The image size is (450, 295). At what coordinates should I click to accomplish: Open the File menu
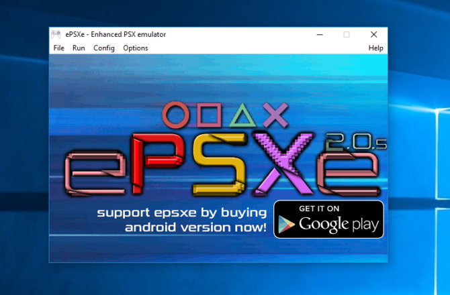coord(59,48)
